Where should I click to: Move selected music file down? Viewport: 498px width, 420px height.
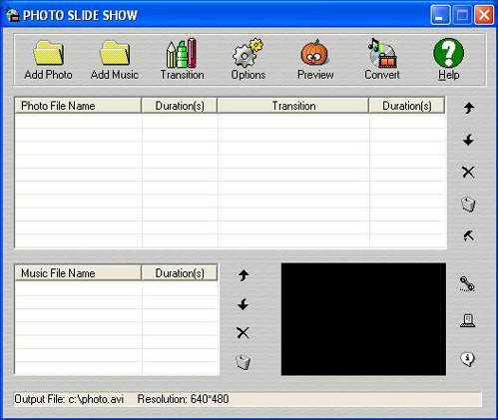(x=244, y=304)
